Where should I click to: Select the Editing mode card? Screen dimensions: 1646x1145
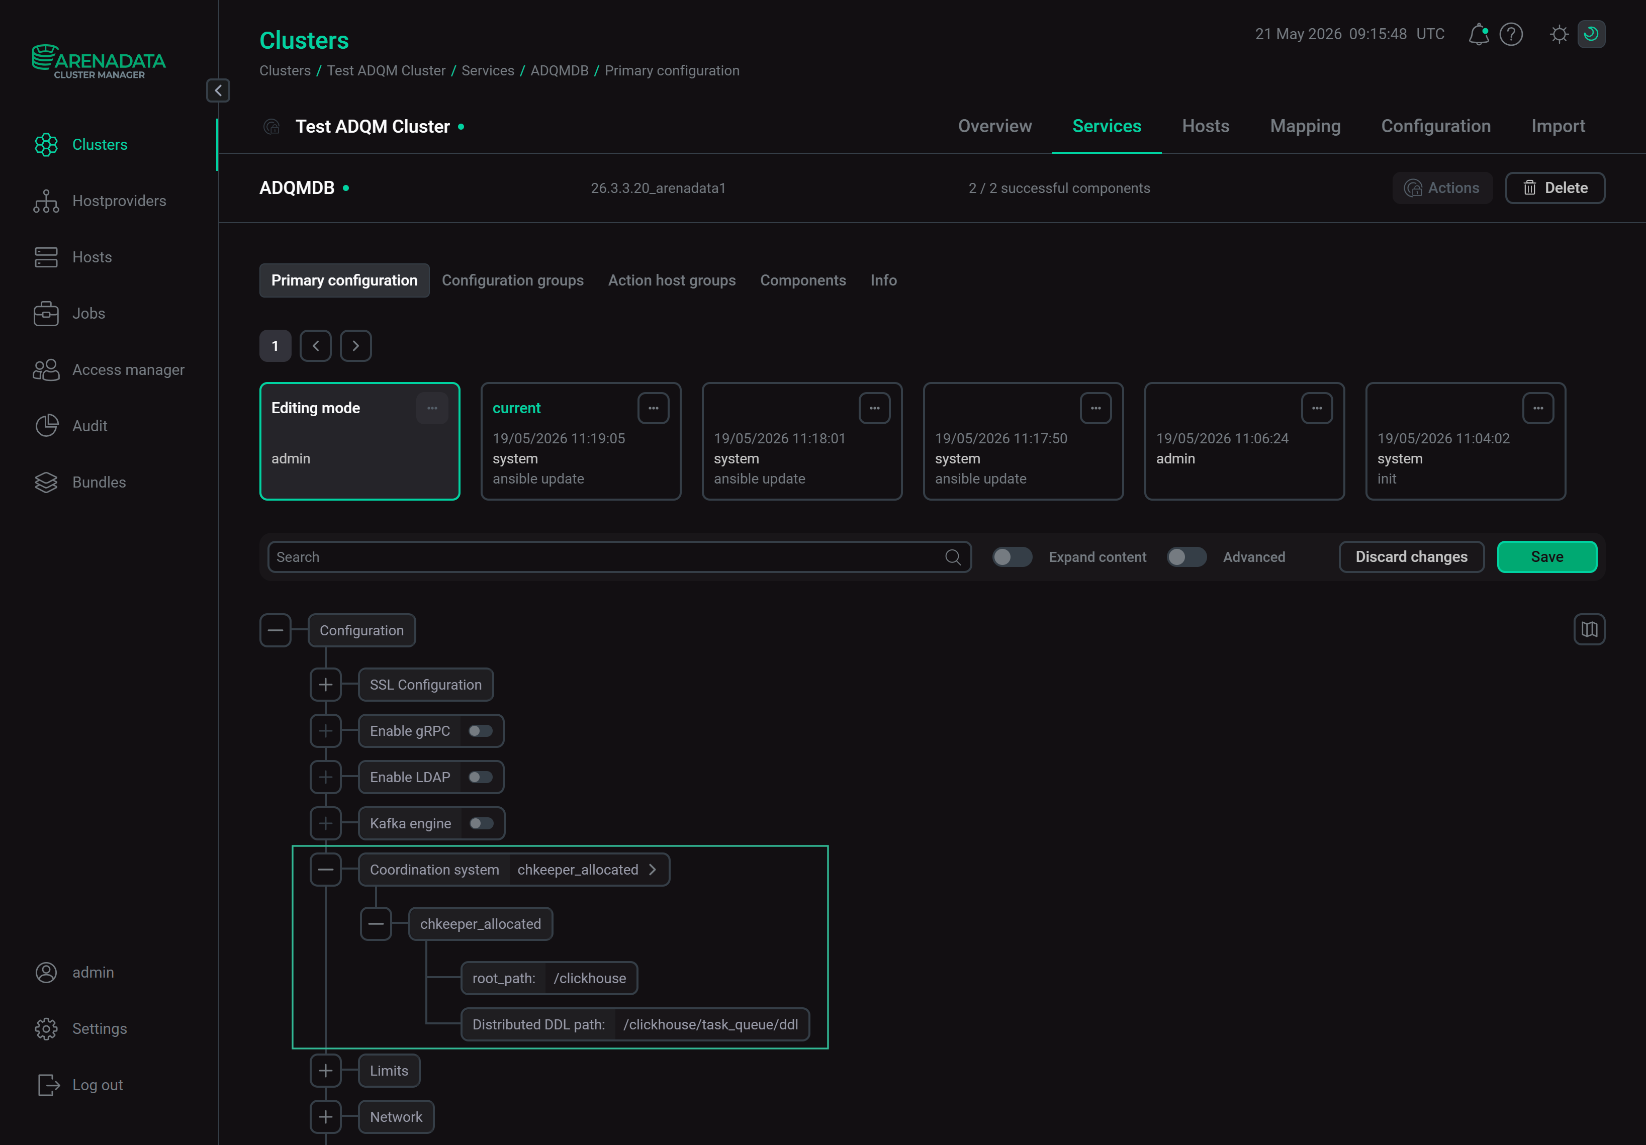point(359,441)
